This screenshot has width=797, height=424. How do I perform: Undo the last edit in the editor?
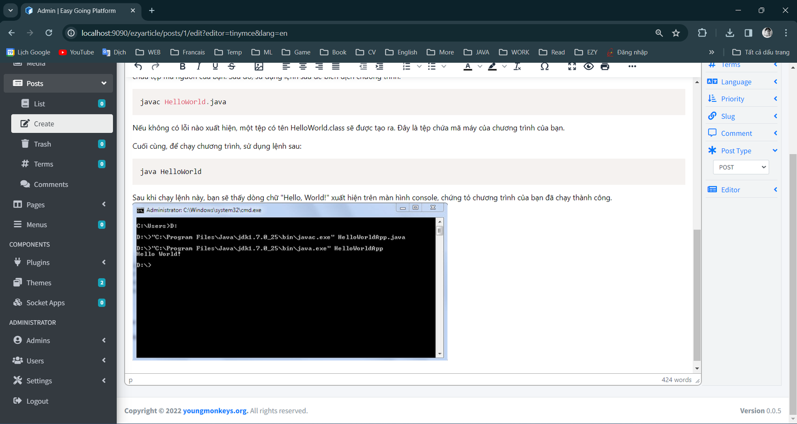[x=138, y=66]
